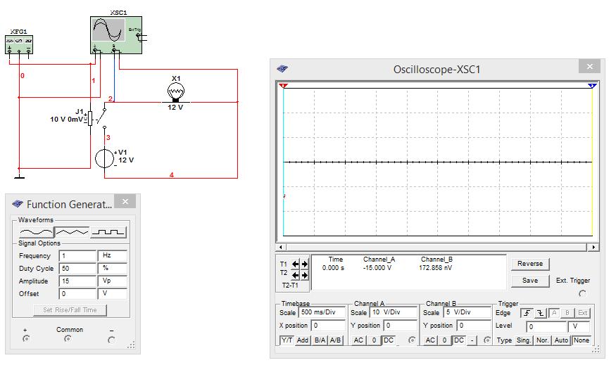The image size is (616, 365).
Task: Click the Oscilloscope-XSC1 window icon
Action: pos(282,69)
